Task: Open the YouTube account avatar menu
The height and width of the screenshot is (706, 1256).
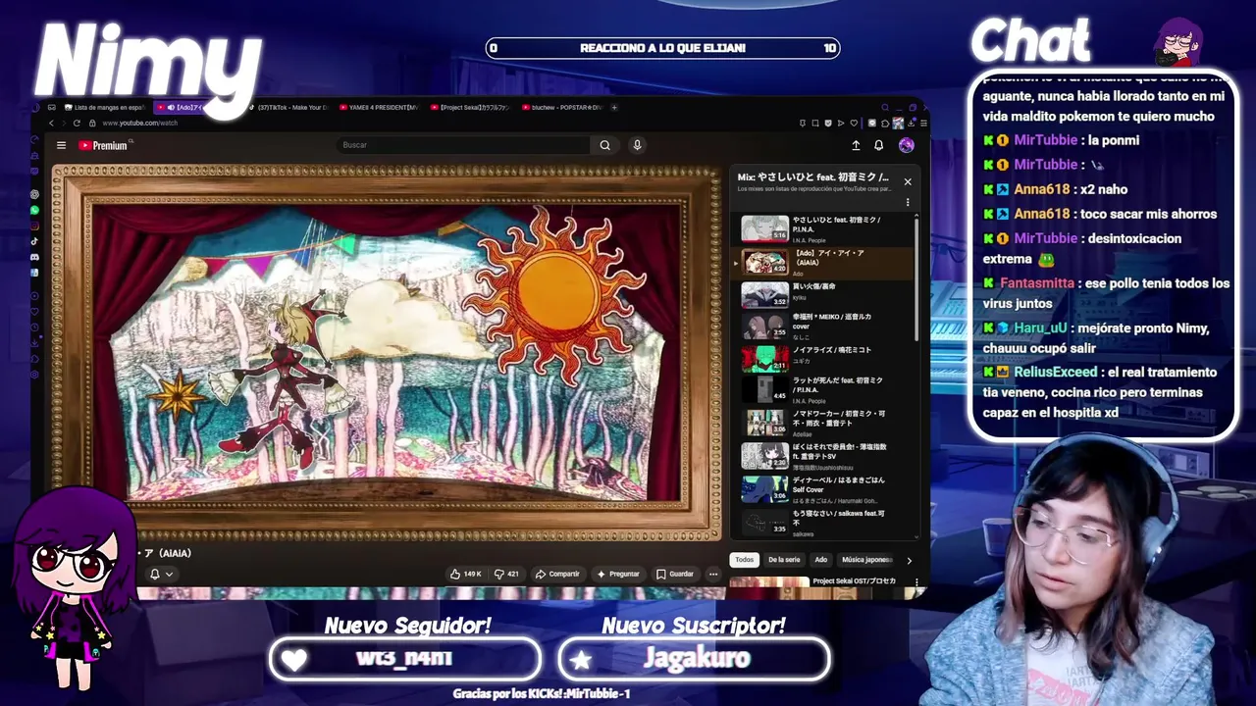Action: 906,145
